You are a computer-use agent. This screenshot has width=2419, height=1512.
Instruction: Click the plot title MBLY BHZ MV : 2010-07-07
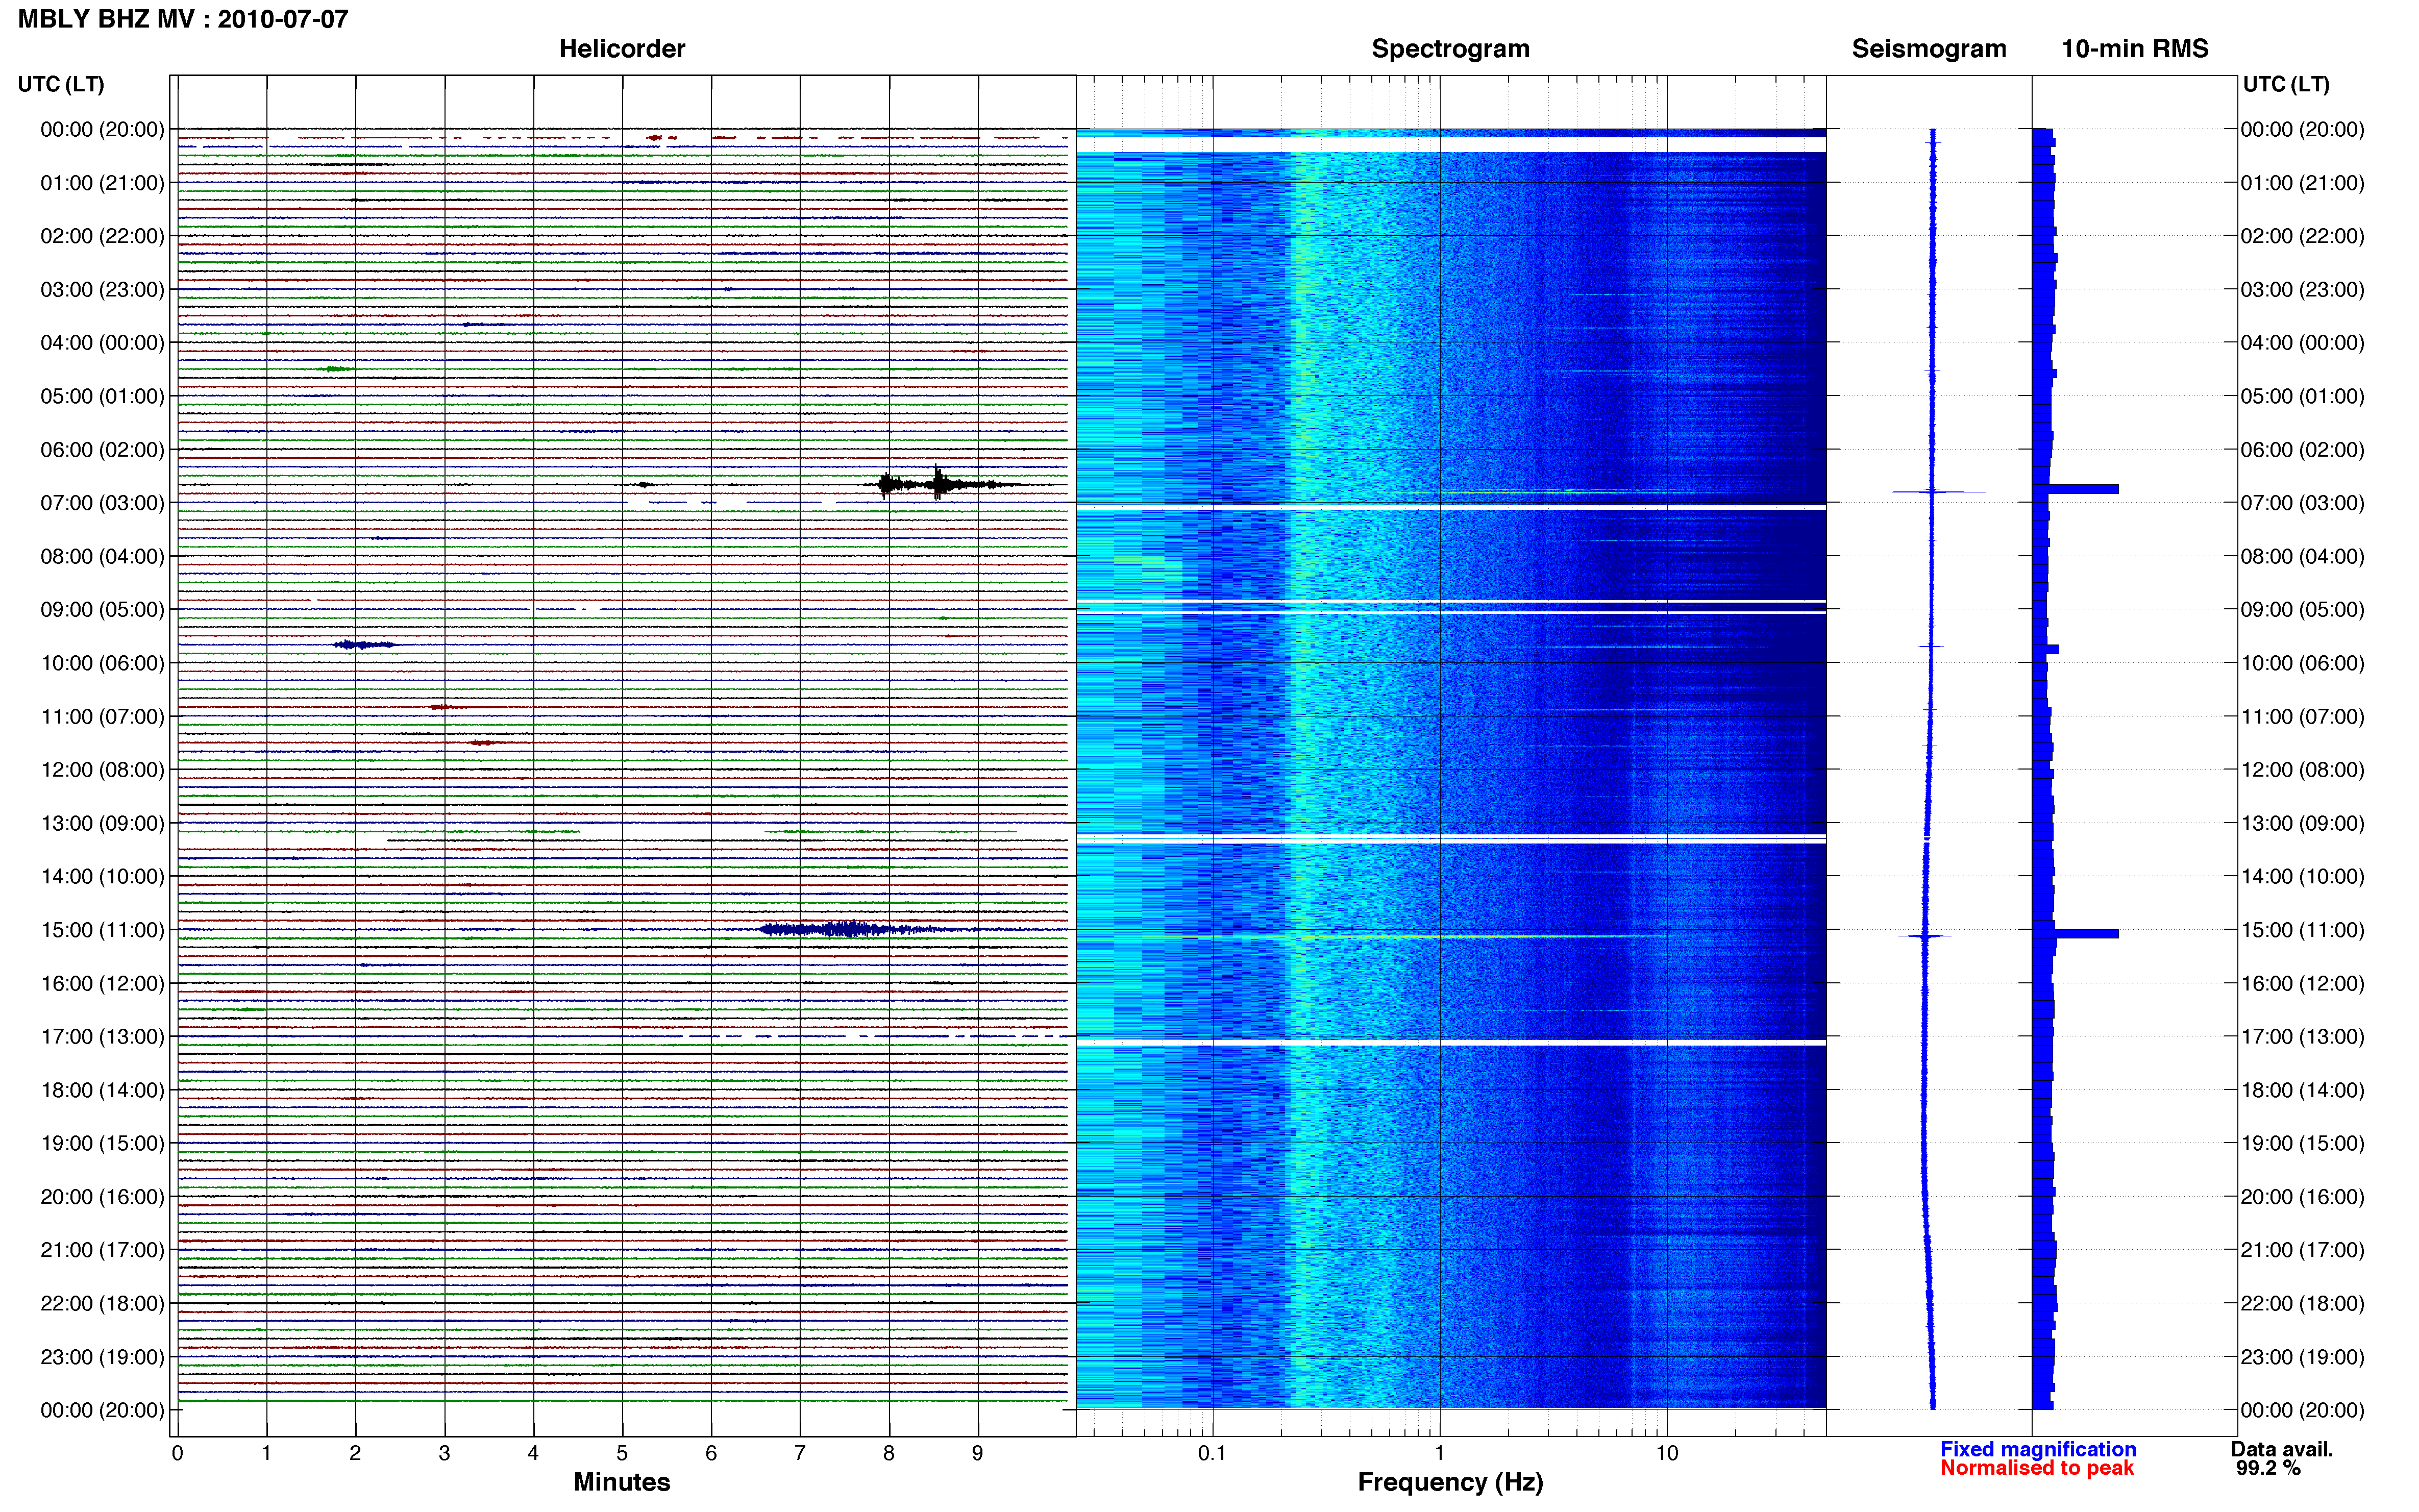(x=183, y=19)
